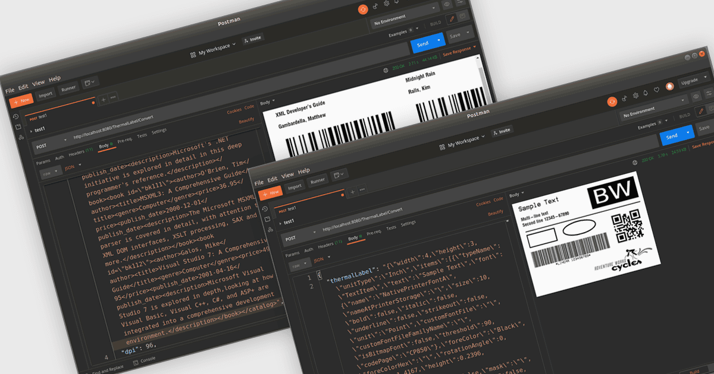The width and height of the screenshot is (714, 374).
Task: Open the raw body type dropdown in the front window
Action: (x=299, y=266)
